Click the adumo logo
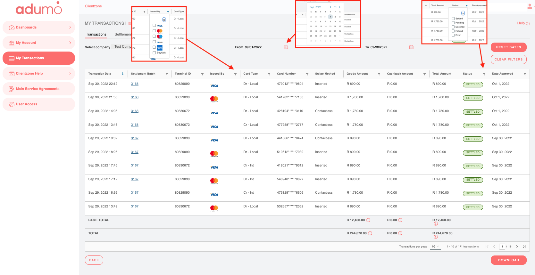 [39, 8]
